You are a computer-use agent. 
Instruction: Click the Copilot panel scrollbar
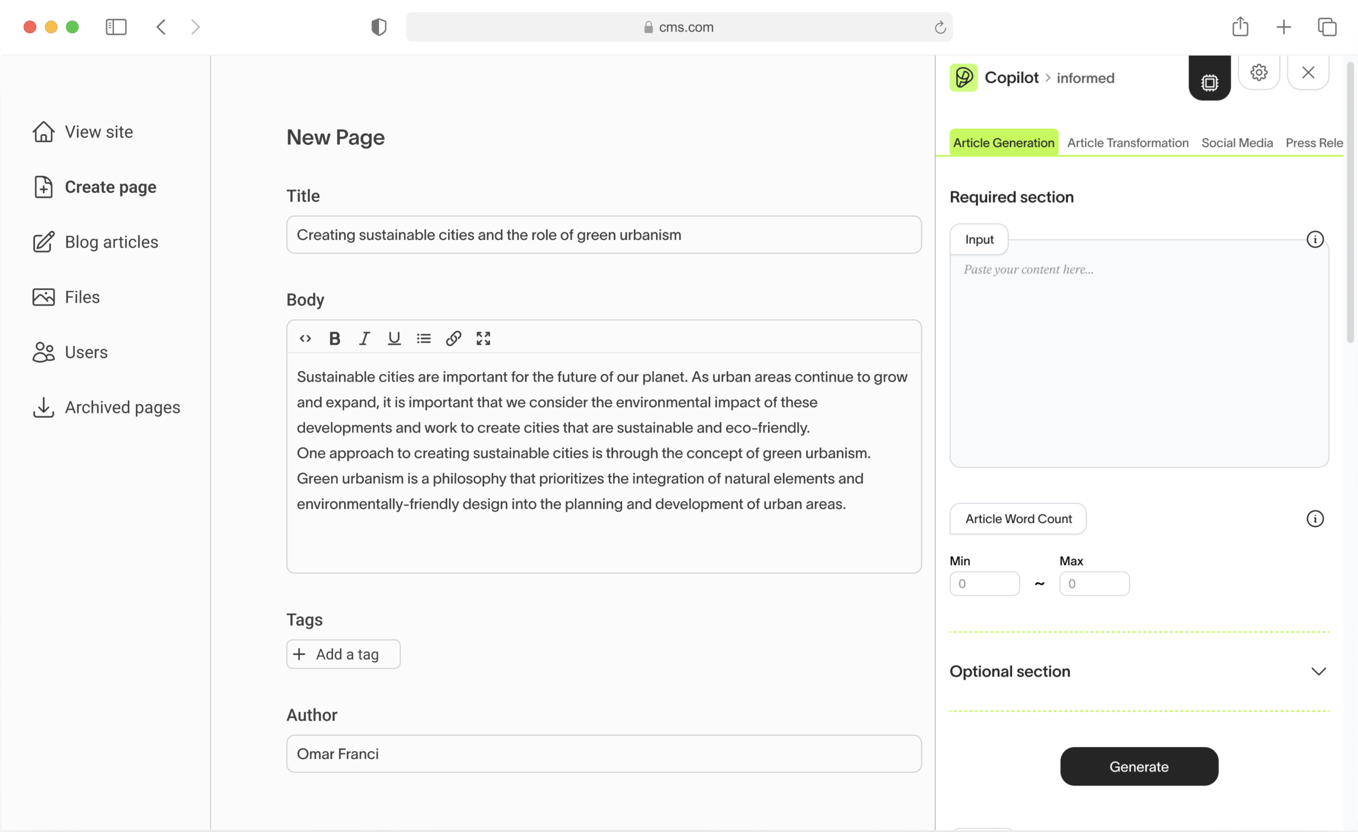[x=1350, y=204]
